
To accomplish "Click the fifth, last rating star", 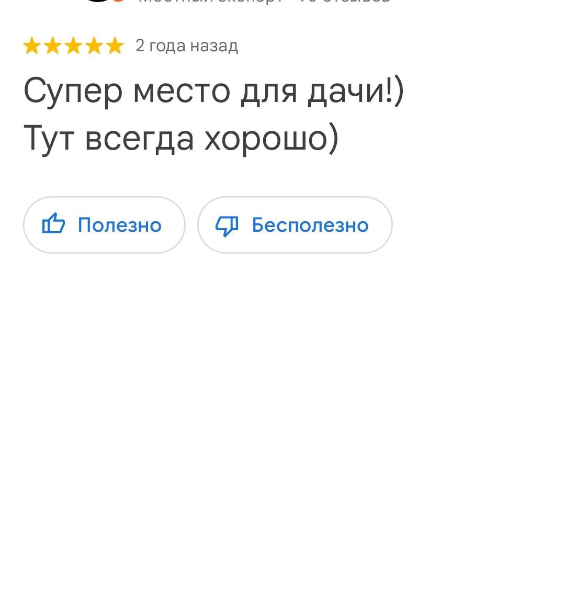I will [x=115, y=47].
